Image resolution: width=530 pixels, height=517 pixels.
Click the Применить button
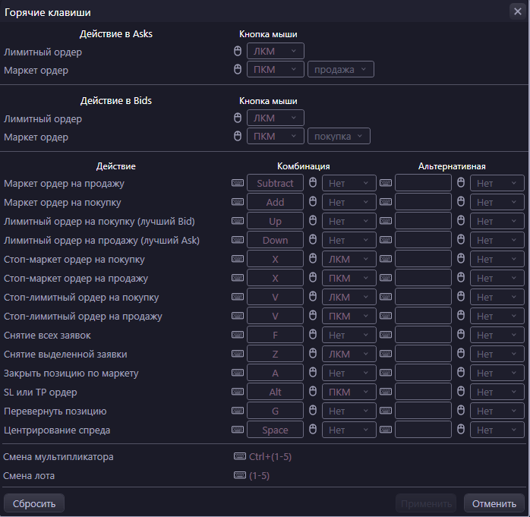coord(425,503)
